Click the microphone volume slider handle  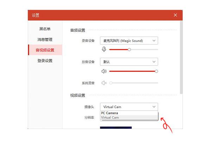click(x=129, y=50)
